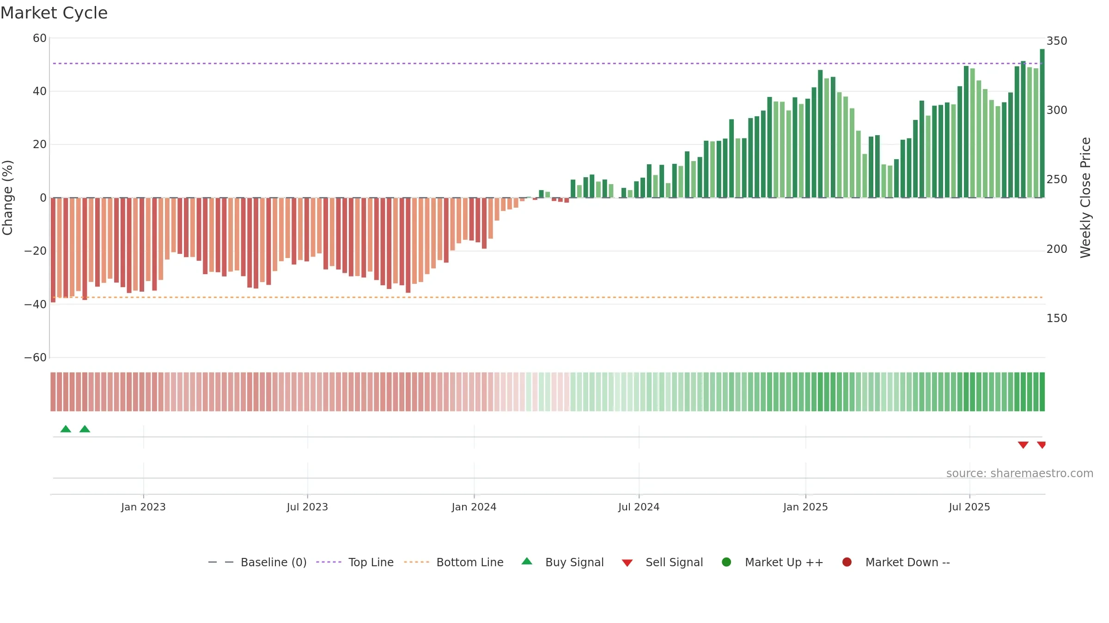Click the first red sell signal marker

[x=1023, y=445]
